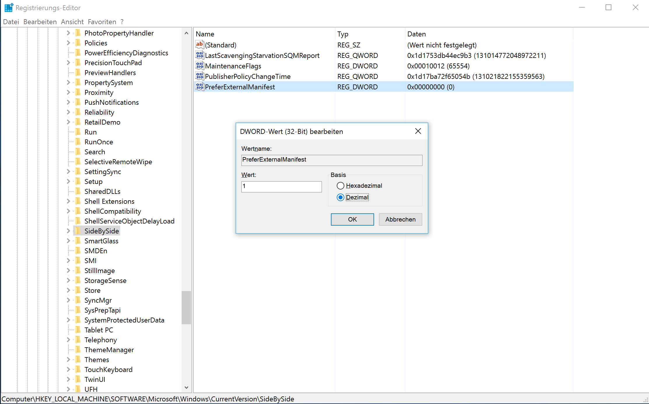This screenshot has height=404, width=649.
Task: Open the Bearbeiten menu
Action: coord(40,22)
